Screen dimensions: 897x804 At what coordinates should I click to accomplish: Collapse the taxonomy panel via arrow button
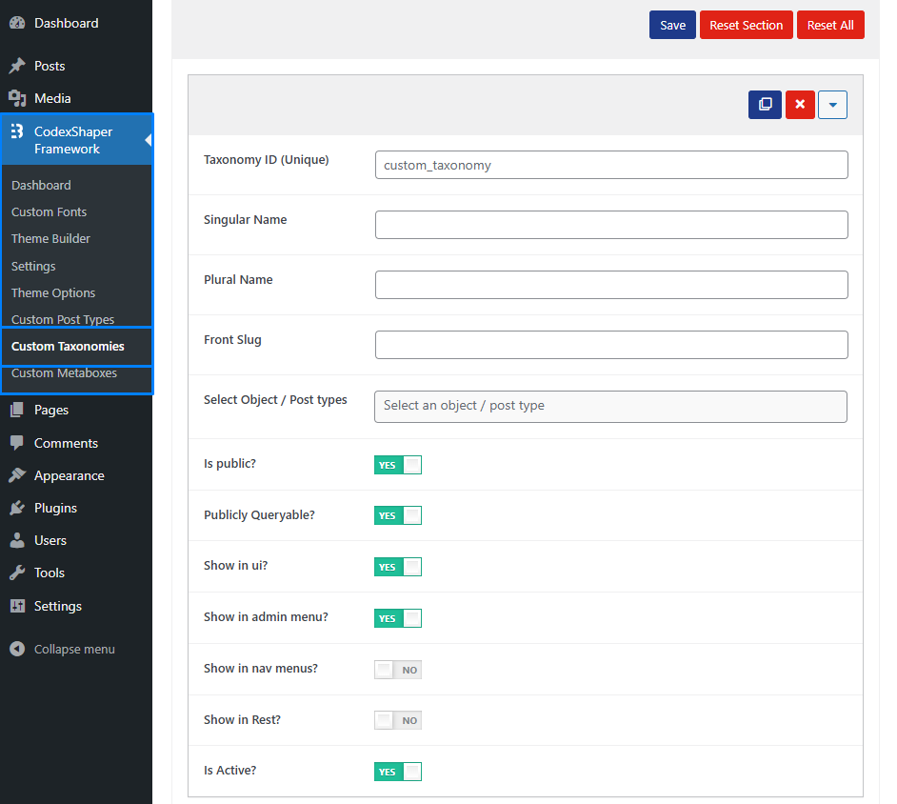(x=832, y=105)
